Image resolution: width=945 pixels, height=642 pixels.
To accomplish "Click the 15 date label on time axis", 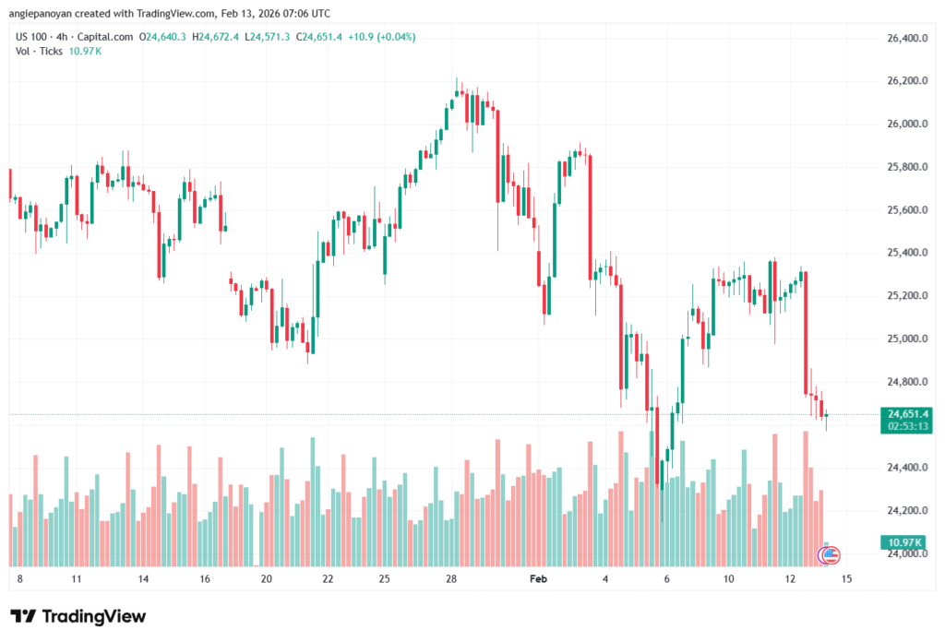I will [x=848, y=578].
